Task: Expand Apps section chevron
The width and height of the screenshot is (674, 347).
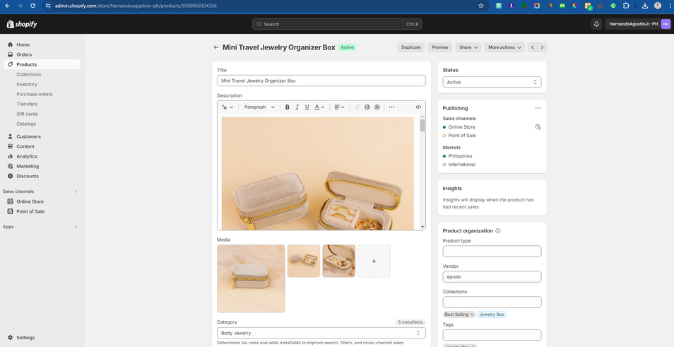Action: [76, 227]
